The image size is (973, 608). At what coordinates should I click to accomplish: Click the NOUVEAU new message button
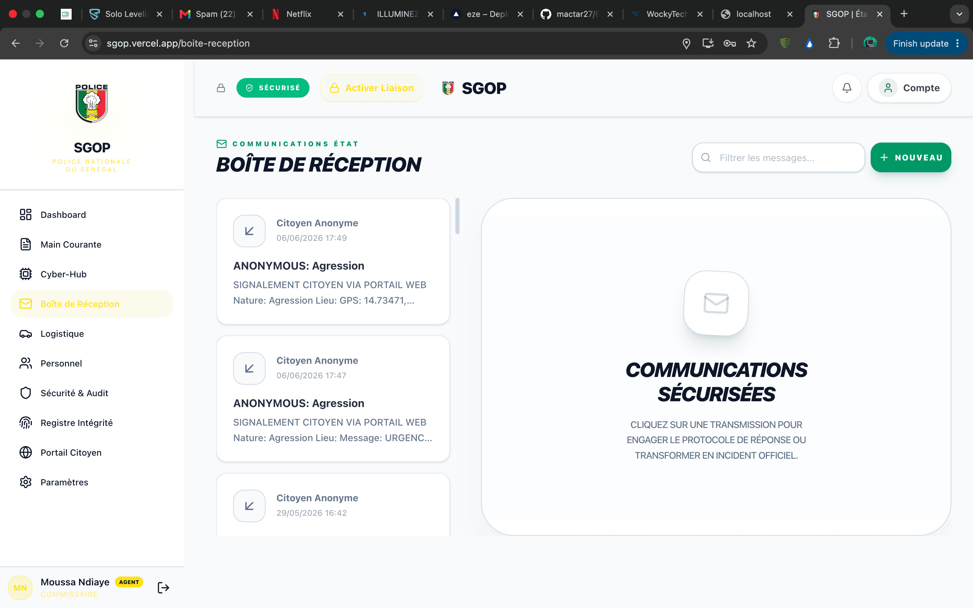click(911, 158)
